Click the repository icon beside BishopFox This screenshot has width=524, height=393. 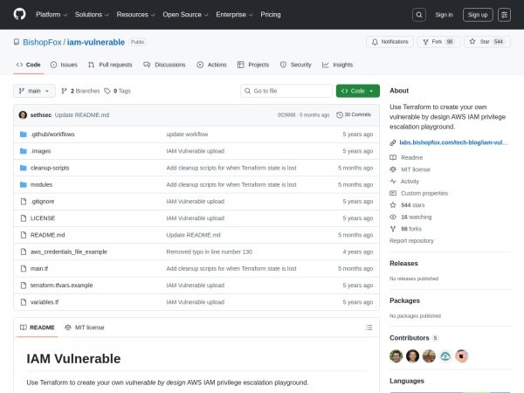point(17,42)
